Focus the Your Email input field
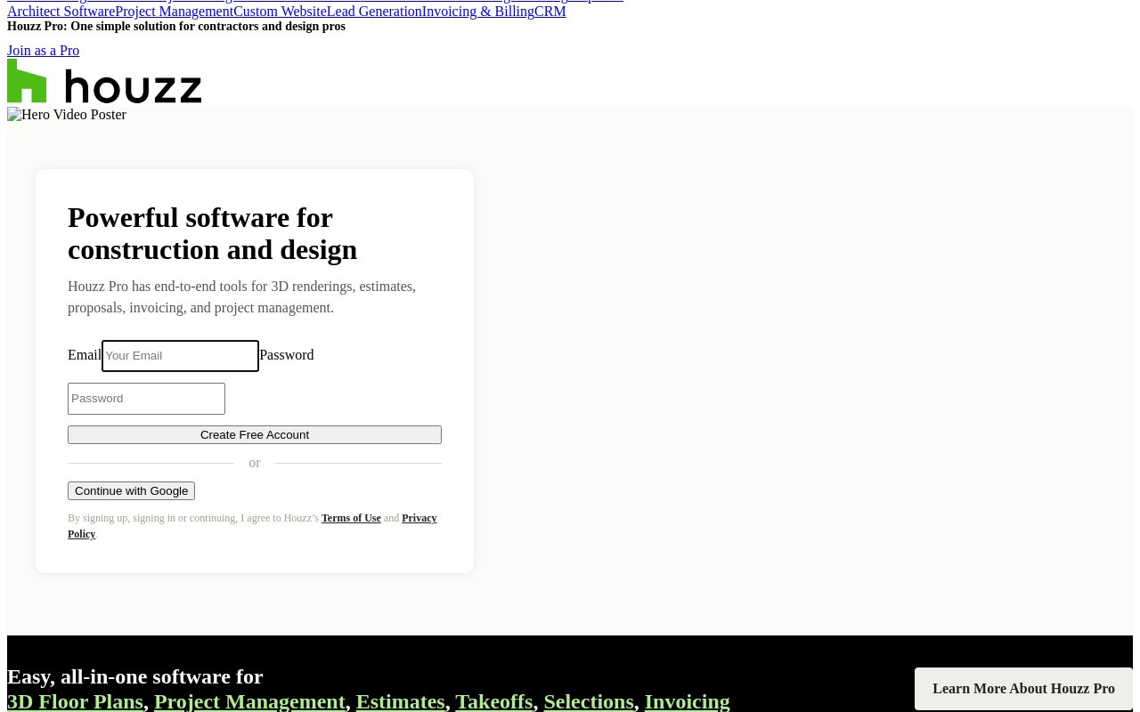The height and width of the screenshot is (712, 1140). pos(180,356)
